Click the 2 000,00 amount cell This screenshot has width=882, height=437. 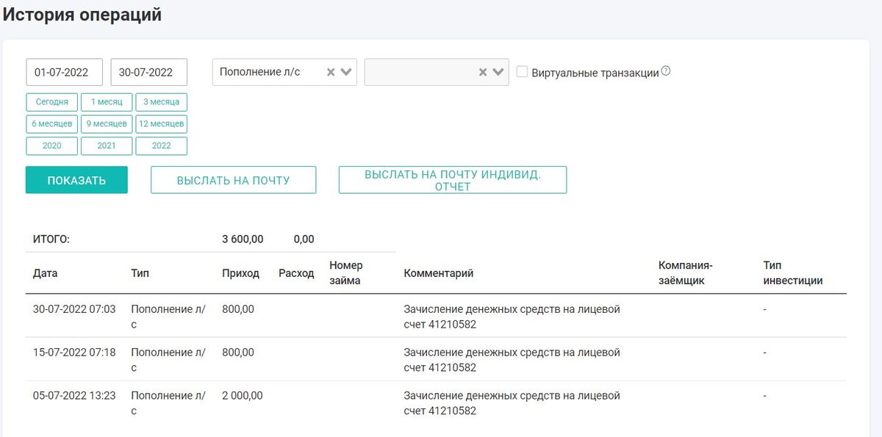(x=242, y=396)
